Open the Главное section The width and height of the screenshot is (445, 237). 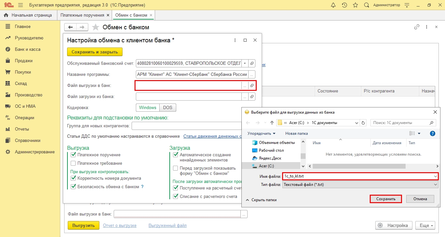(23, 27)
